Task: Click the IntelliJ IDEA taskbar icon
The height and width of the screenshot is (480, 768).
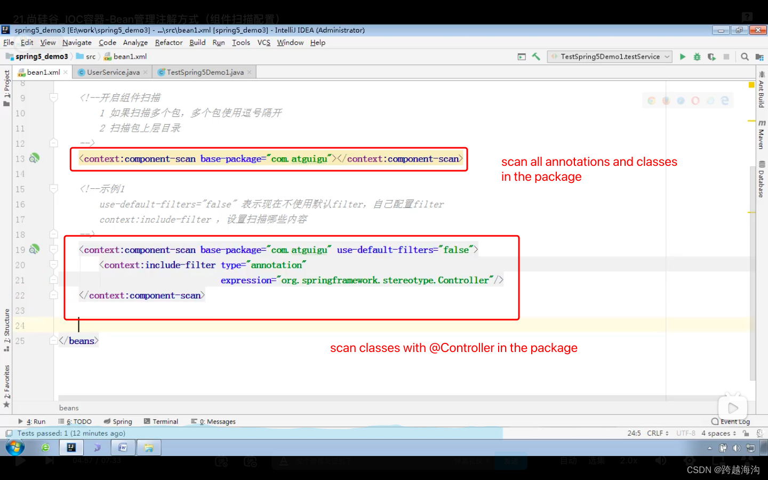Action: [x=71, y=447]
